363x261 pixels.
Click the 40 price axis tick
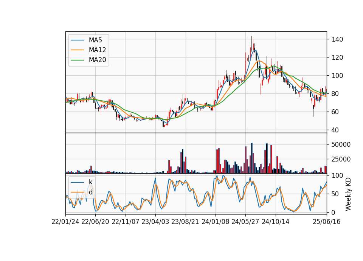click(x=335, y=130)
